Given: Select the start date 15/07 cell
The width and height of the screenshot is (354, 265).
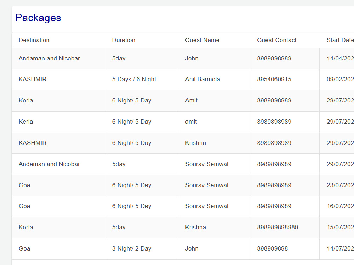Looking at the screenshot, I should click(337, 228).
